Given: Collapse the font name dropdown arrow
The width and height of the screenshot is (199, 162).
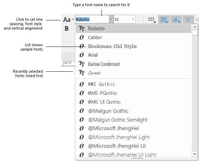Looking at the screenshot, I should [111, 19].
